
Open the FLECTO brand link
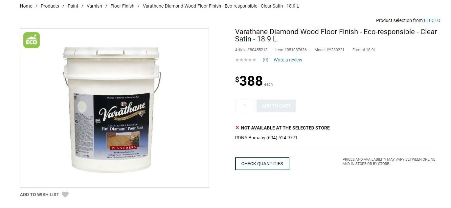pos(432,20)
